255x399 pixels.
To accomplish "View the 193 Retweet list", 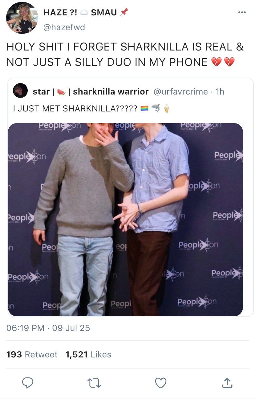I will 32,354.
